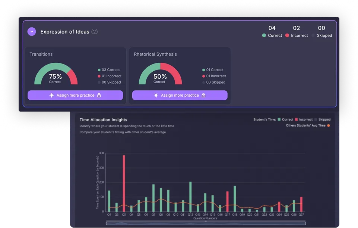
Task: Assign more practice for Transitions
Action: (75, 96)
